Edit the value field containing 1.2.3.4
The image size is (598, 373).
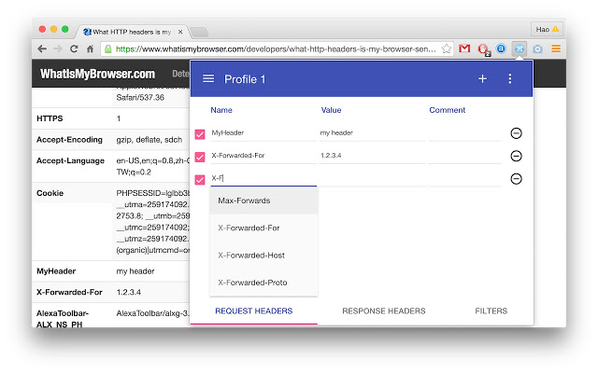[373, 156]
